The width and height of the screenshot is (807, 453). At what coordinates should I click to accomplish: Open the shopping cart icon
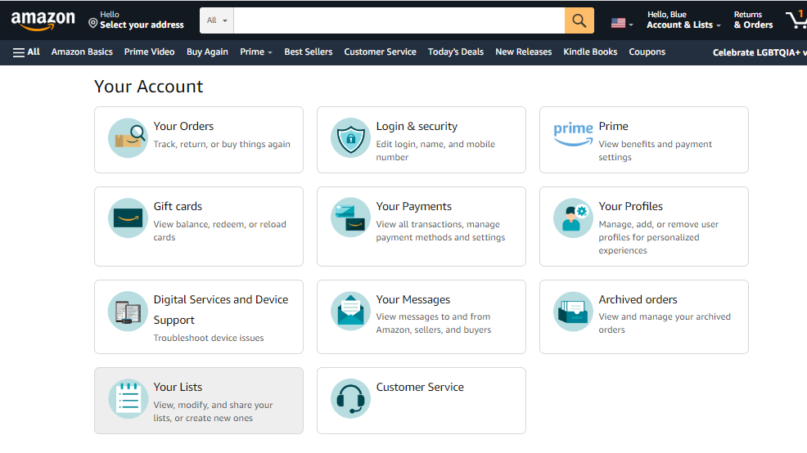pos(796,20)
